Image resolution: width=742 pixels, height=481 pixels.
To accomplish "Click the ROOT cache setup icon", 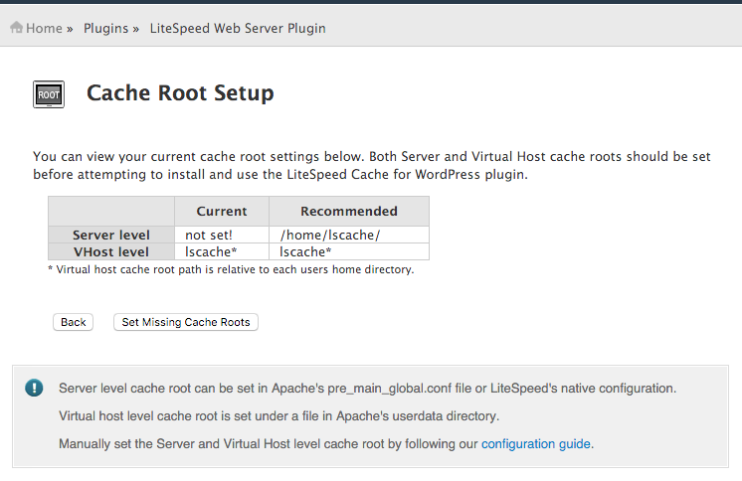I will coord(49,94).
